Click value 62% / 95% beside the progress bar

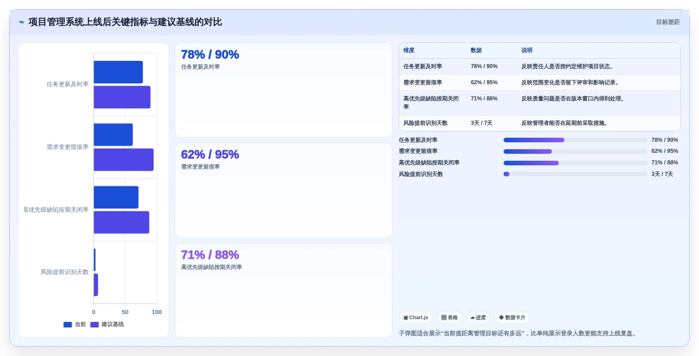click(665, 151)
